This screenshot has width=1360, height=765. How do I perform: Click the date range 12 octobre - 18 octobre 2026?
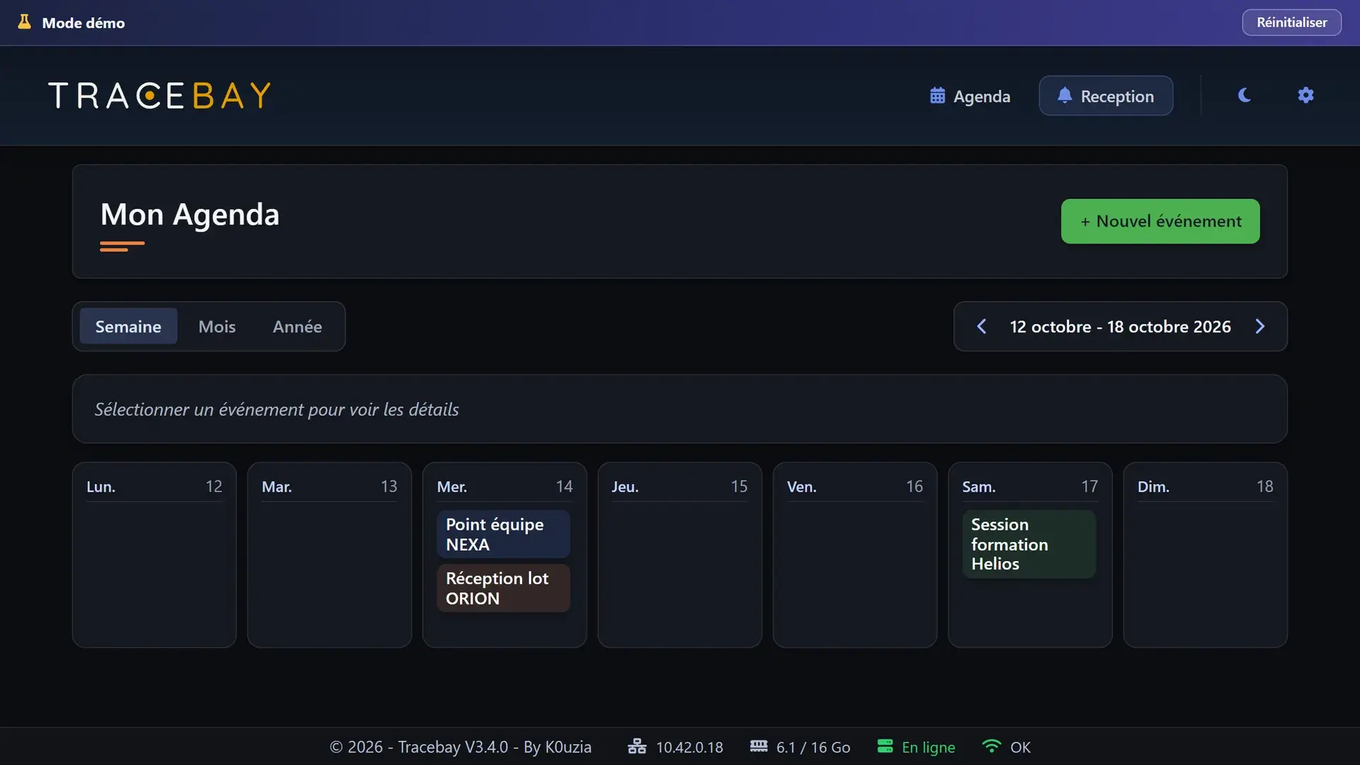pos(1120,327)
